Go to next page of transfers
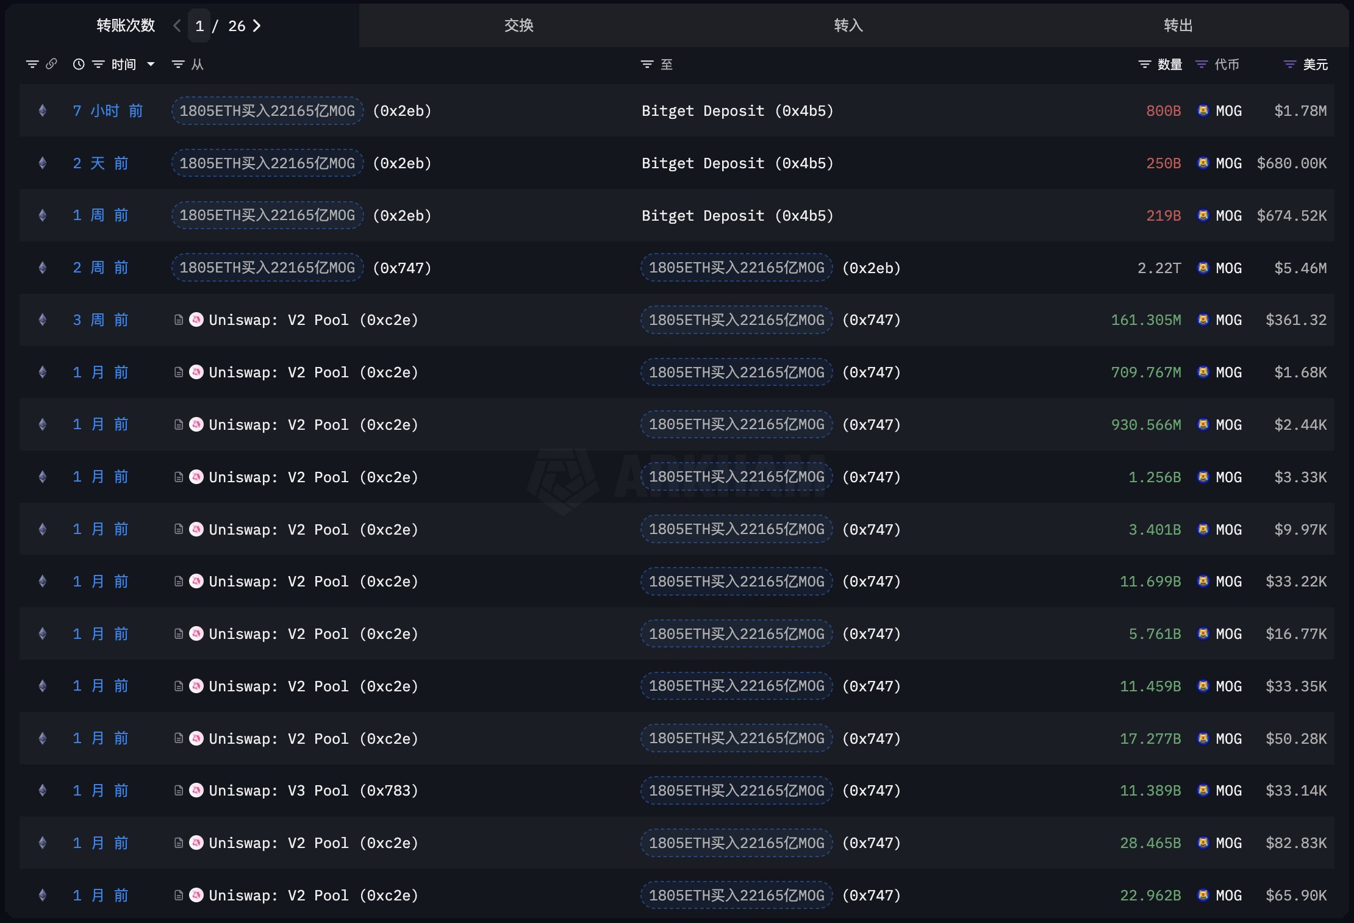Viewport: 1354px width, 923px height. point(257,26)
